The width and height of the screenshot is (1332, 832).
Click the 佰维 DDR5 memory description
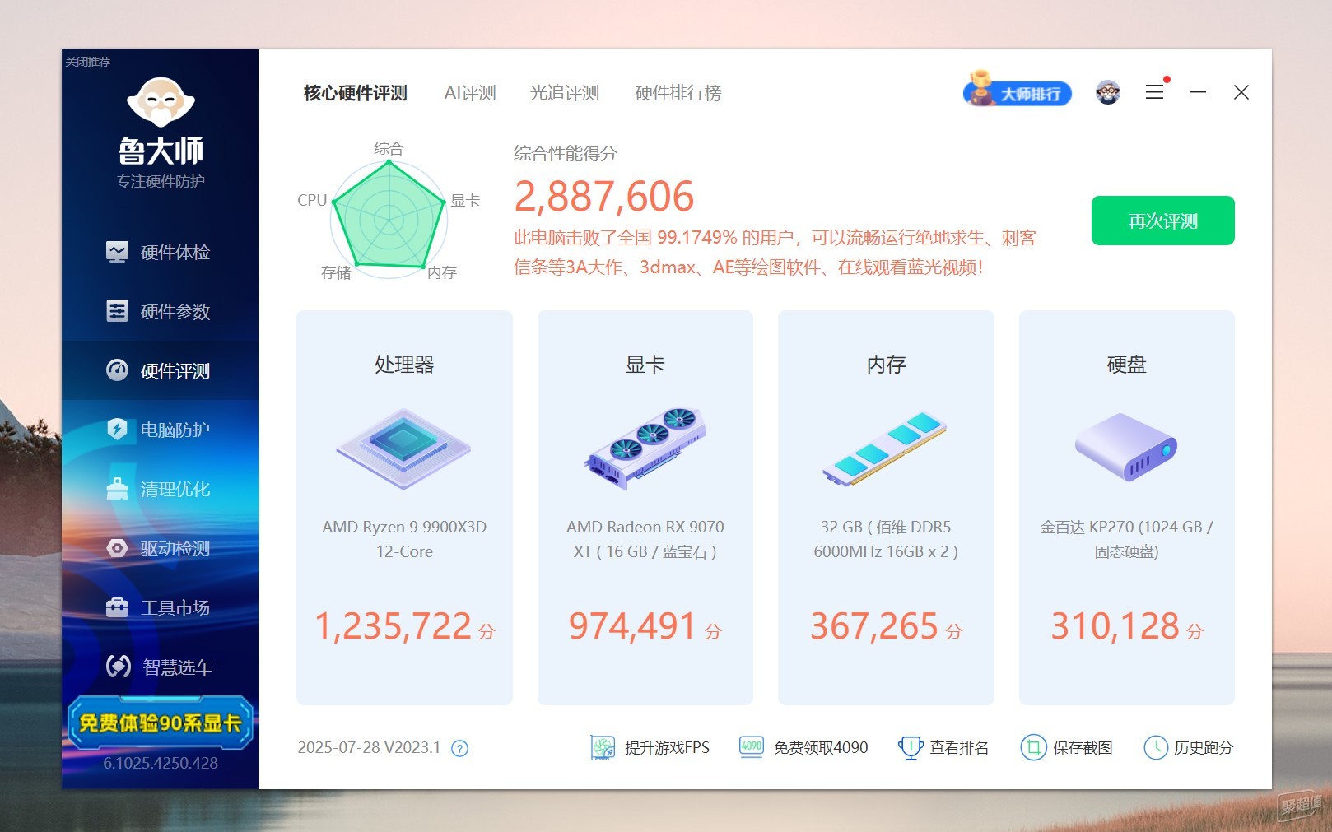tap(886, 539)
